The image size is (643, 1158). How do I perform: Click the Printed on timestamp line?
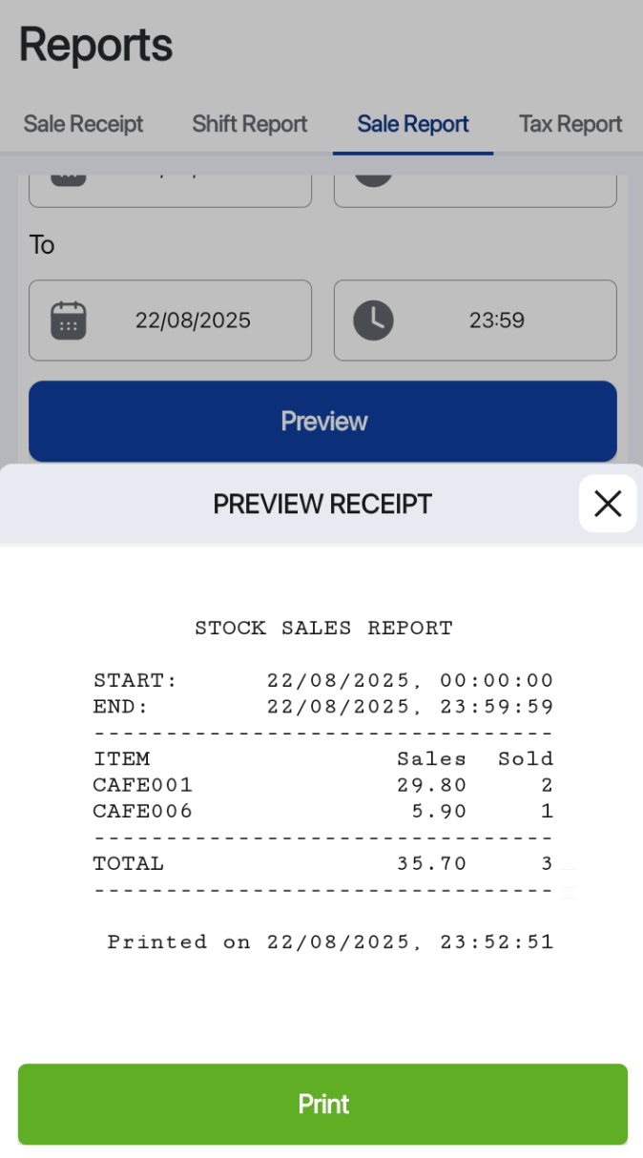(330, 942)
